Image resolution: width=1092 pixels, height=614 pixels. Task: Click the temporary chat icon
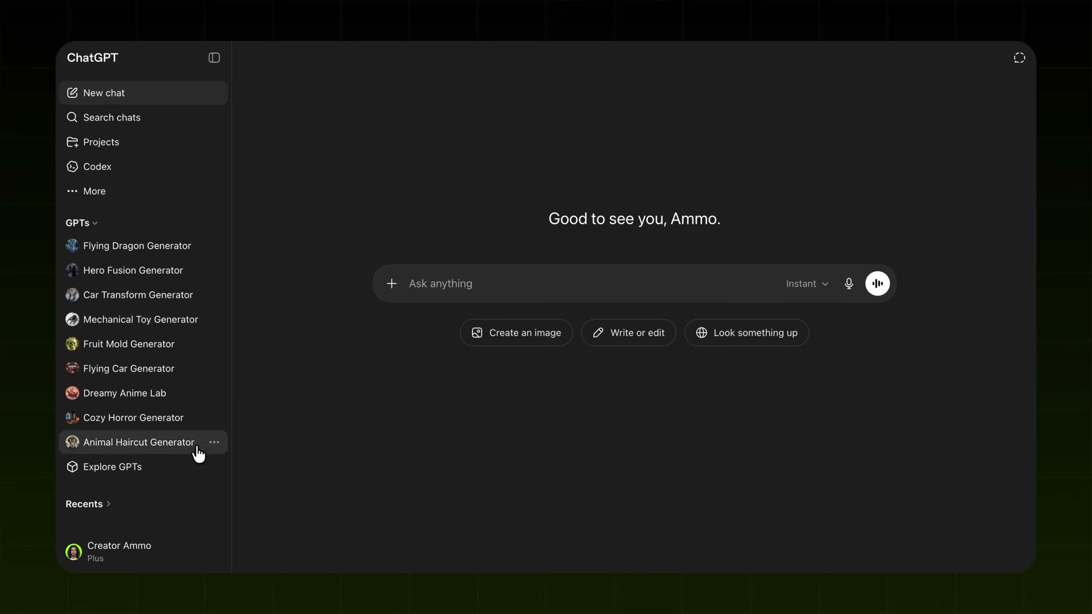click(x=1019, y=58)
